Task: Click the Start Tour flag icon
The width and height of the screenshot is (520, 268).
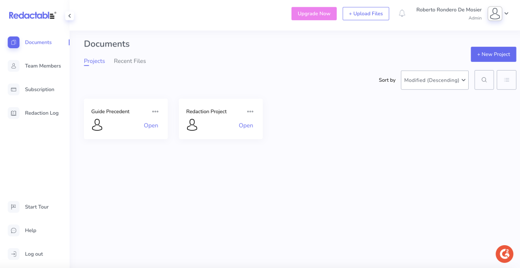Action: point(14,207)
